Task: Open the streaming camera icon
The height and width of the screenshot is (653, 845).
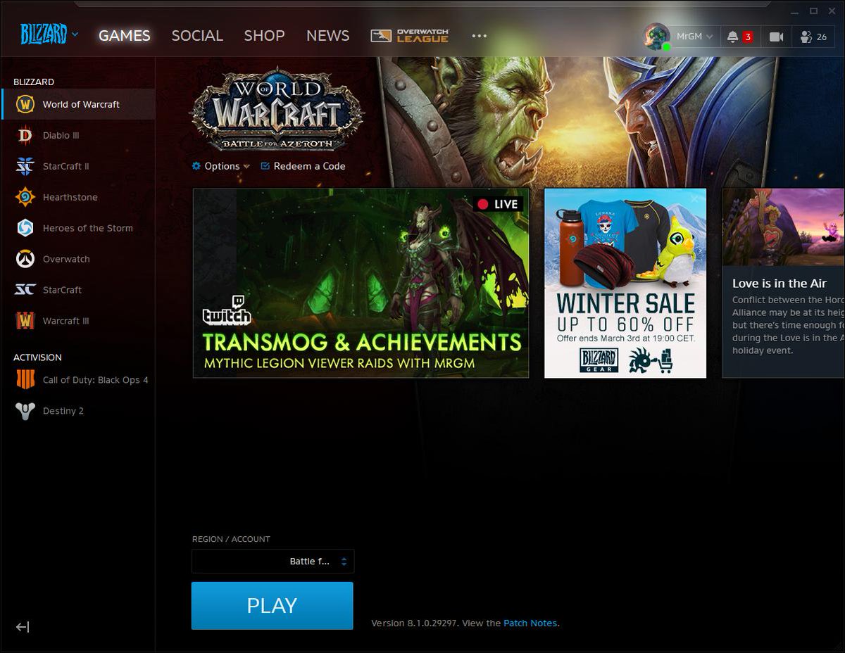Action: 776,37
